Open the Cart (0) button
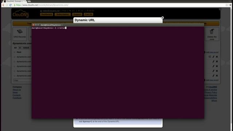 pyautogui.click(x=88, y=15)
